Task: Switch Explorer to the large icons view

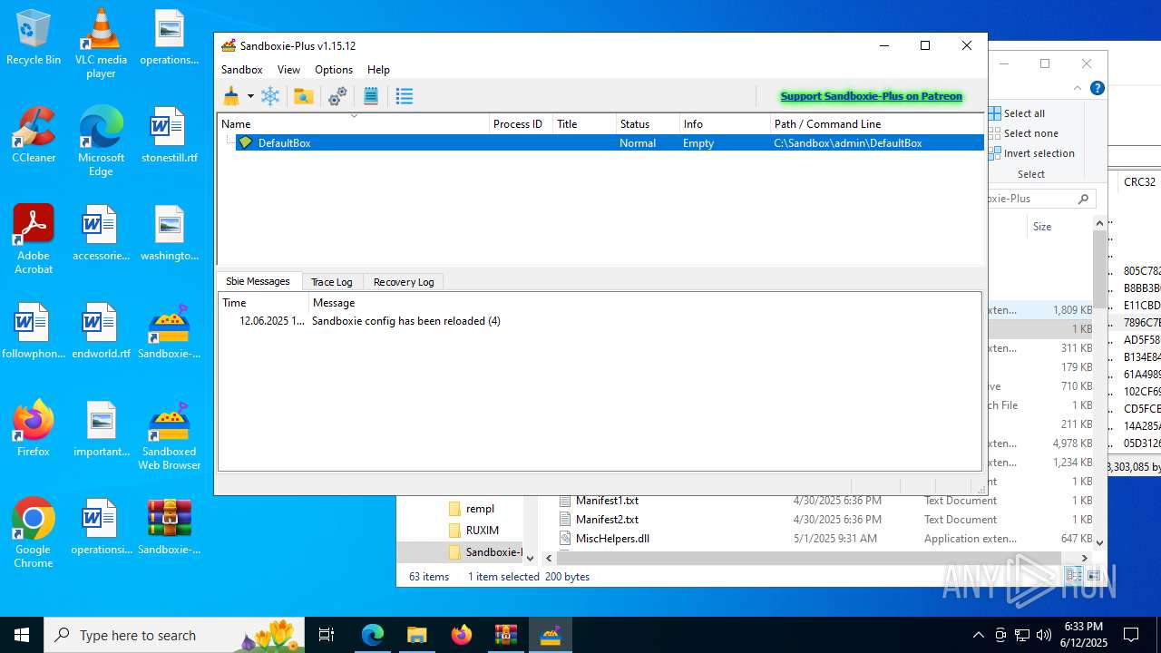Action: coord(1094,576)
